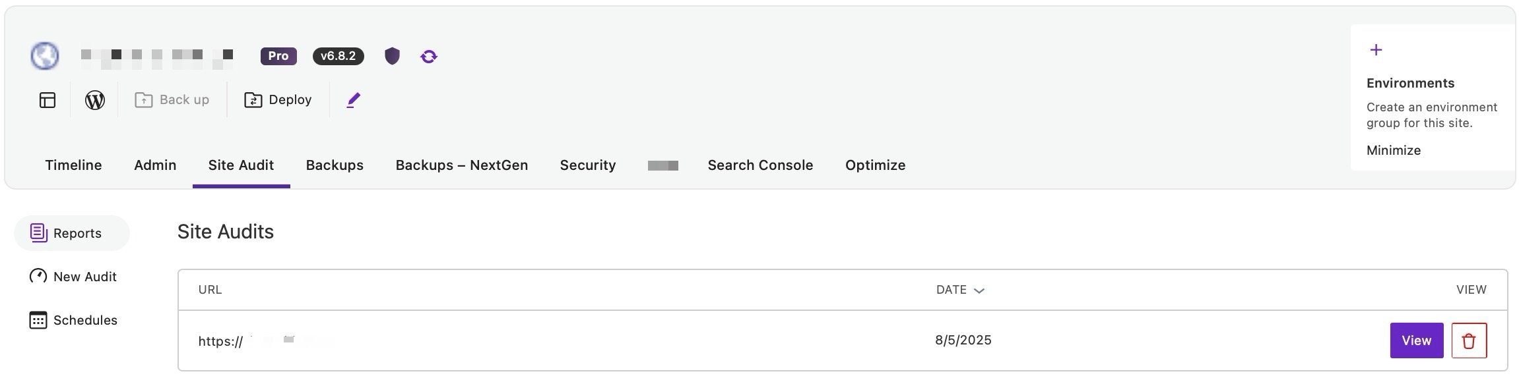This screenshot has width=1519, height=382.
Task: Go to the Search Console tab
Action: coord(760,165)
